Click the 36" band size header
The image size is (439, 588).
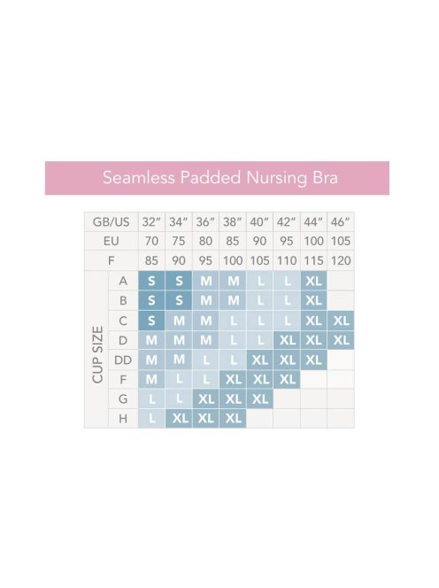coord(205,222)
